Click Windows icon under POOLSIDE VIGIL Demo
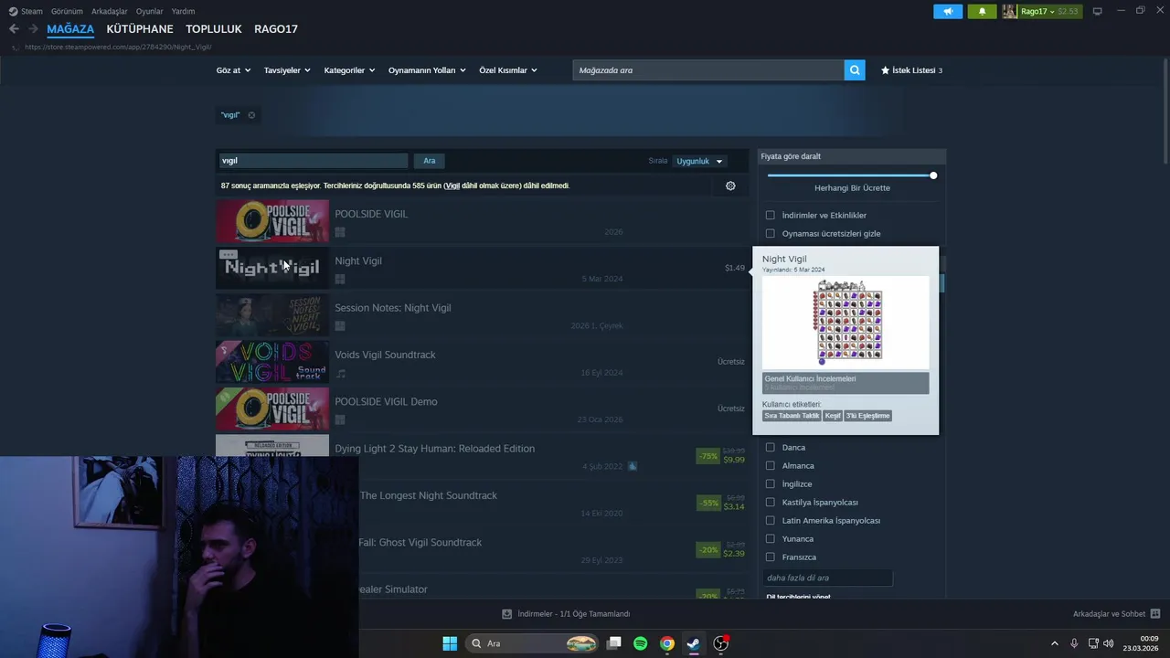This screenshot has height=658, width=1170. point(340,419)
